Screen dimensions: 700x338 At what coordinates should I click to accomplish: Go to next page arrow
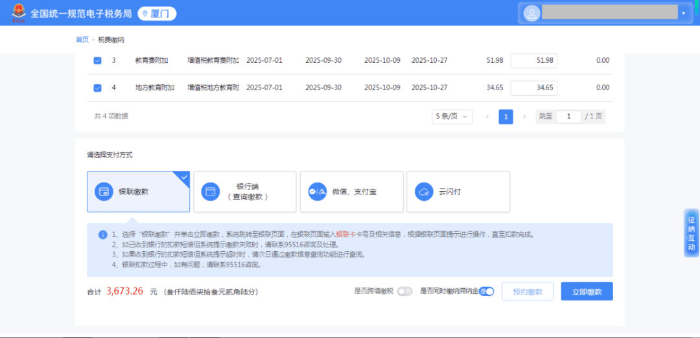tap(524, 117)
